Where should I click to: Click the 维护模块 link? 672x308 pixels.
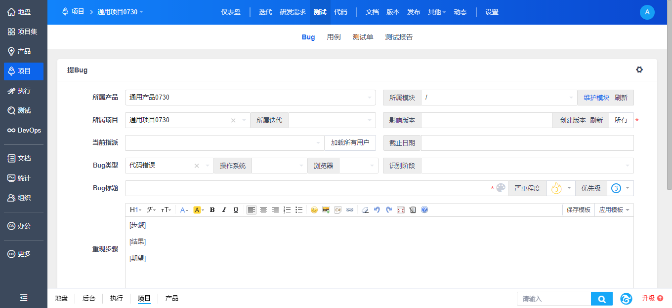click(596, 98)
